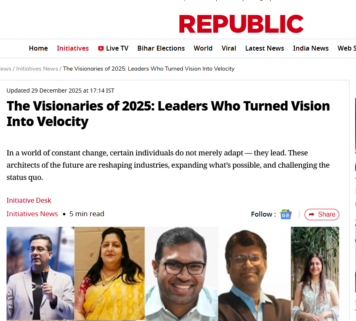Open the Live TV play icon
This screenshot has height=321, width=356.
tap(101, 49)
